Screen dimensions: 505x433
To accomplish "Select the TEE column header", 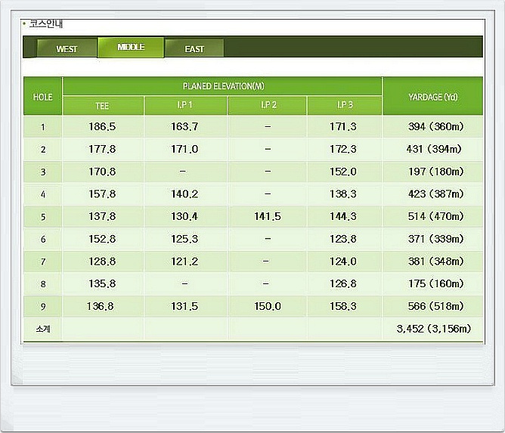I will coord(102,106).
